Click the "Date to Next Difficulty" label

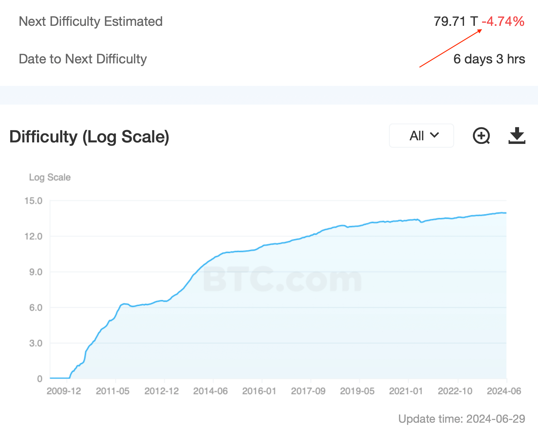pos(83,59)
